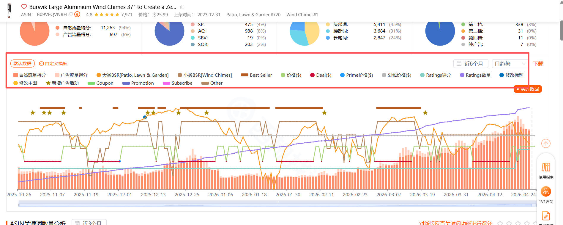Open the 近6个月 date range selector
Image resolution: width=563 pixels, height=225 pixels.
point(472,64)
